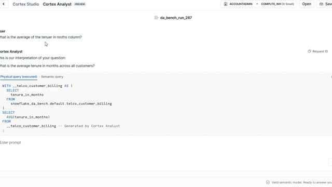Click the ACCOUNTADMIN role badge icon
Screen dimensions: 332x187
226,4
